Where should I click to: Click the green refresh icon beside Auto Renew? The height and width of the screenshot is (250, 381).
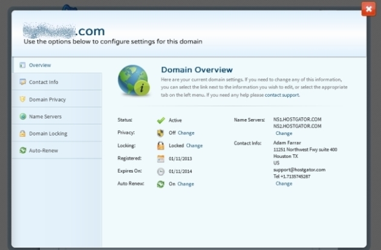(161, 184)
